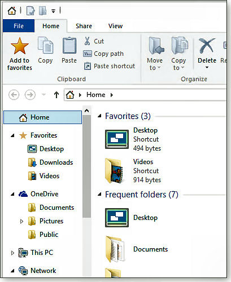This screenshot has height=282, width=231.
Task: Open the File menu
Action: pyautogui.click(x=19, y=26)
